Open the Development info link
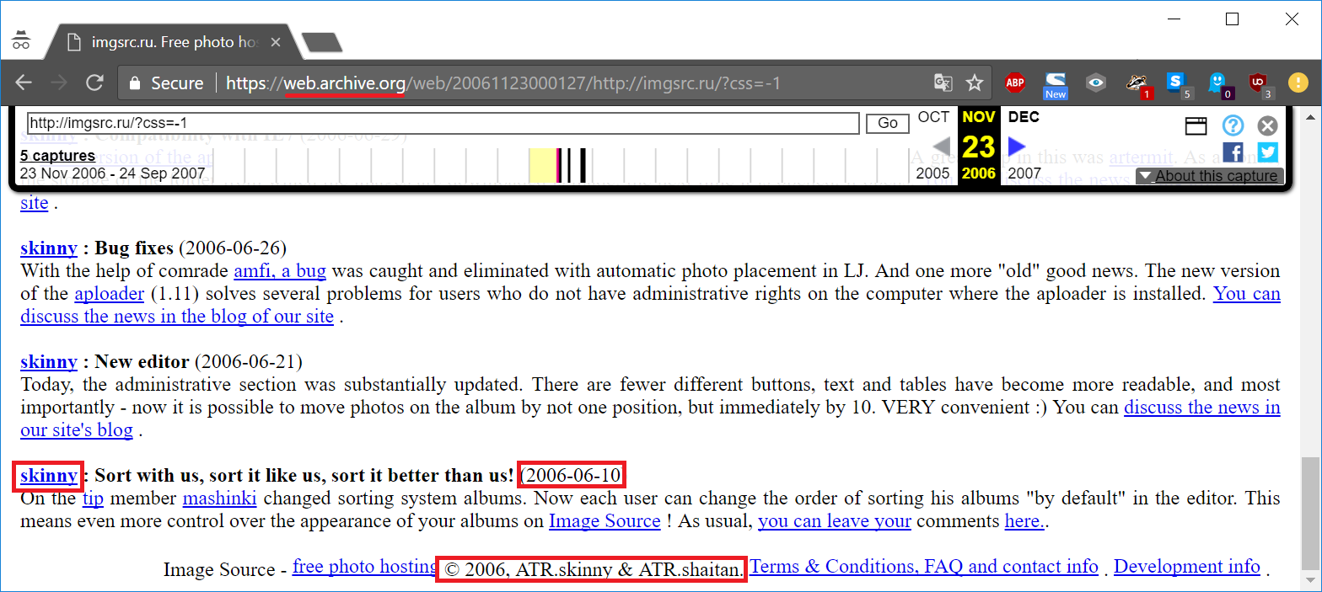This screenshot has height=592, width=1322. (1187, 567)
